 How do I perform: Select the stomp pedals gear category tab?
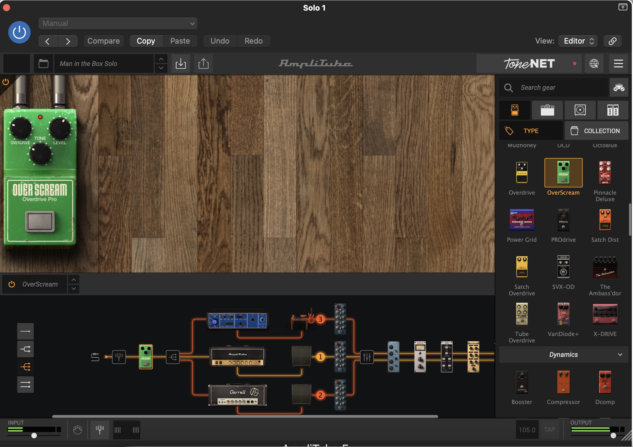(515, 110)
